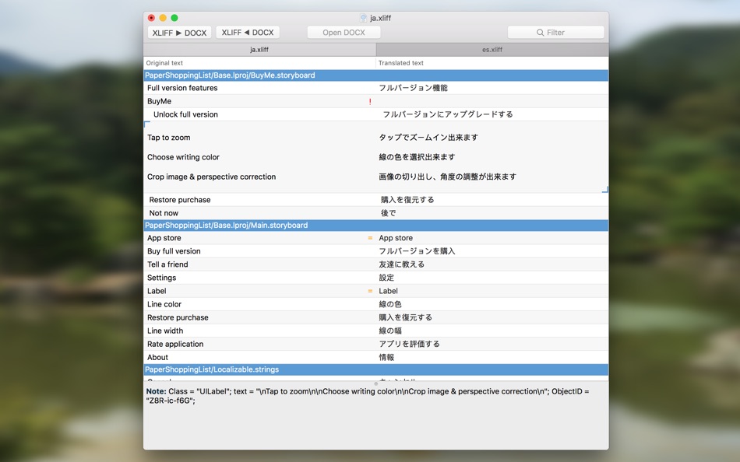Viewport: 740px width, 462px height.
Task: Click the equals indicator next to Label
Action: click(x=370, y=291)
